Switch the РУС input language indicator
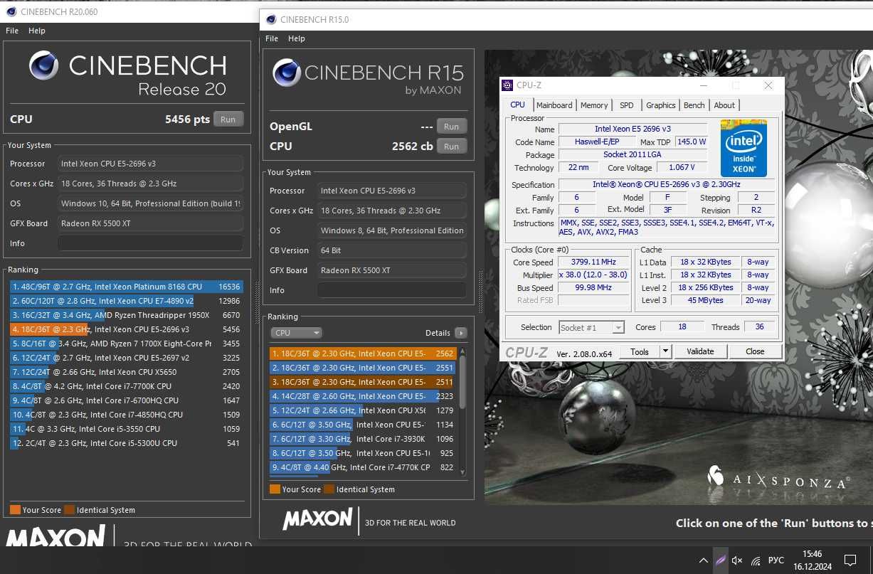Viewport: 873px width, 574px height. (776, 560)
